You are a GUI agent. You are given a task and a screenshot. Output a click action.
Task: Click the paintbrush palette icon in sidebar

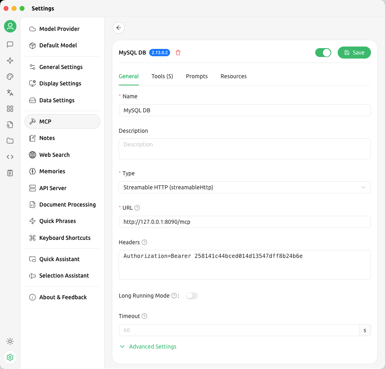point(10,77)
